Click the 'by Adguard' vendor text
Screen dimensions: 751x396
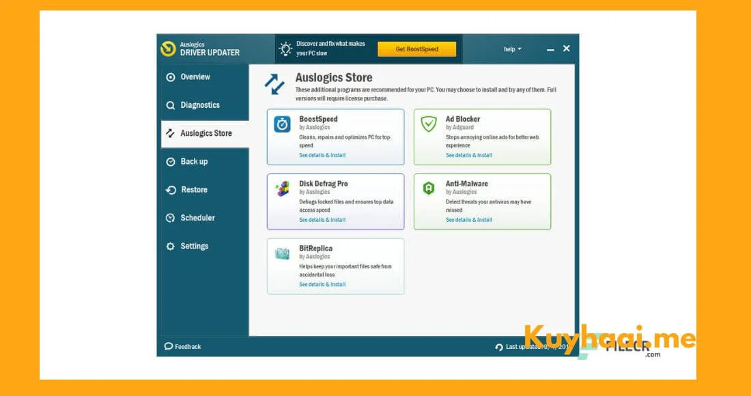click(x=459, y=128)
